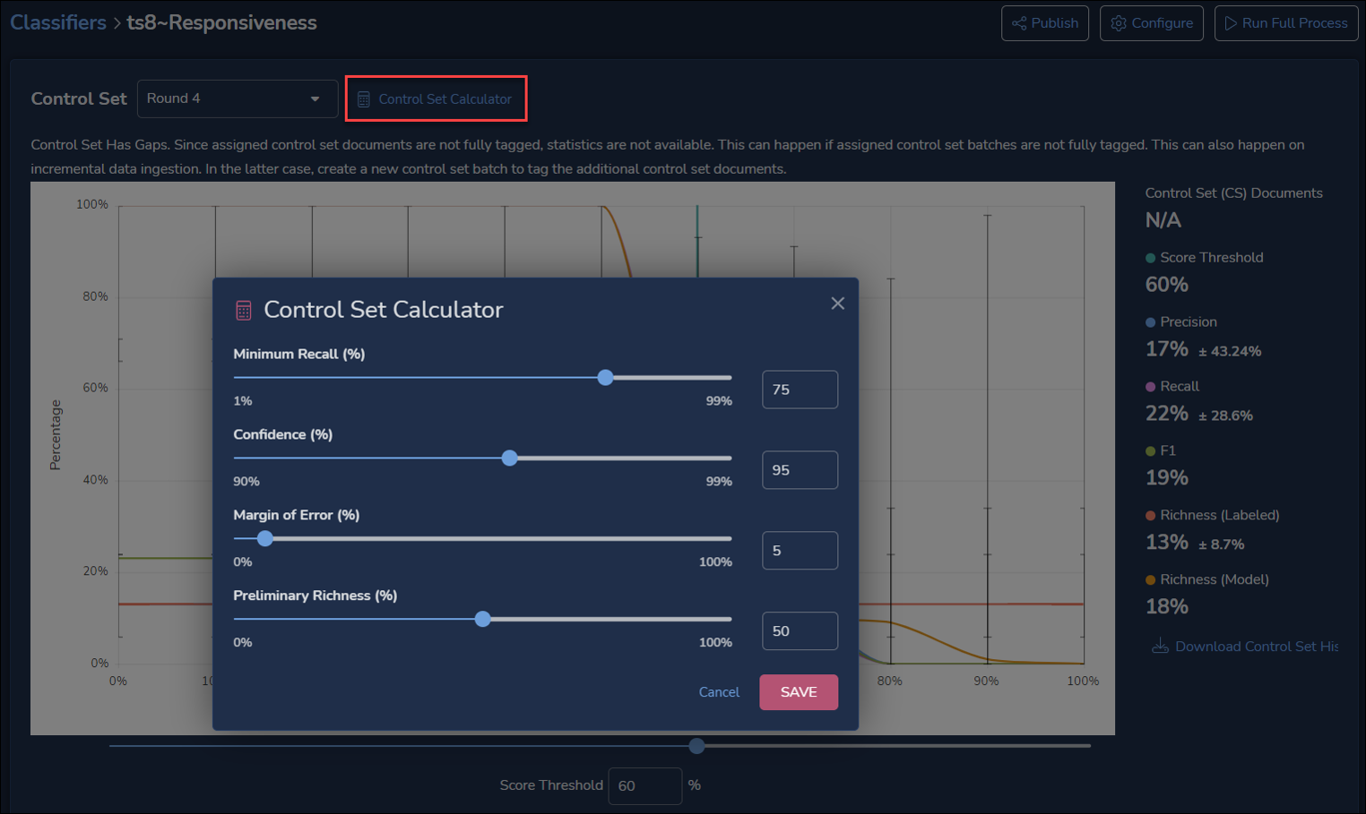Click the Score Threshold legend dot
The height and width of the screenshot is (814, 1366).
click(x=1151, y=258)
